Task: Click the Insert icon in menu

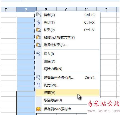Action: coord(38,54)
